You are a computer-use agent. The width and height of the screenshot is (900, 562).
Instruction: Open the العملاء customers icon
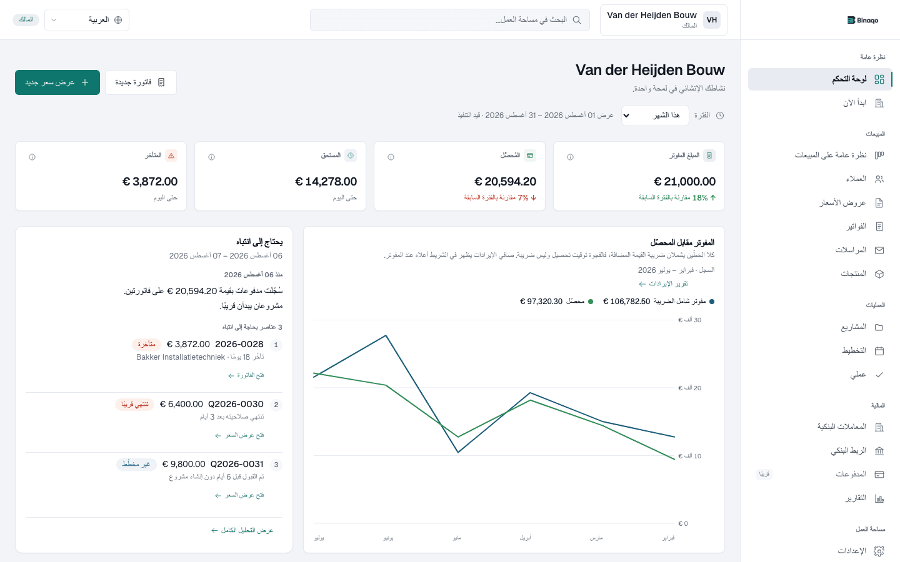(879, 179)
